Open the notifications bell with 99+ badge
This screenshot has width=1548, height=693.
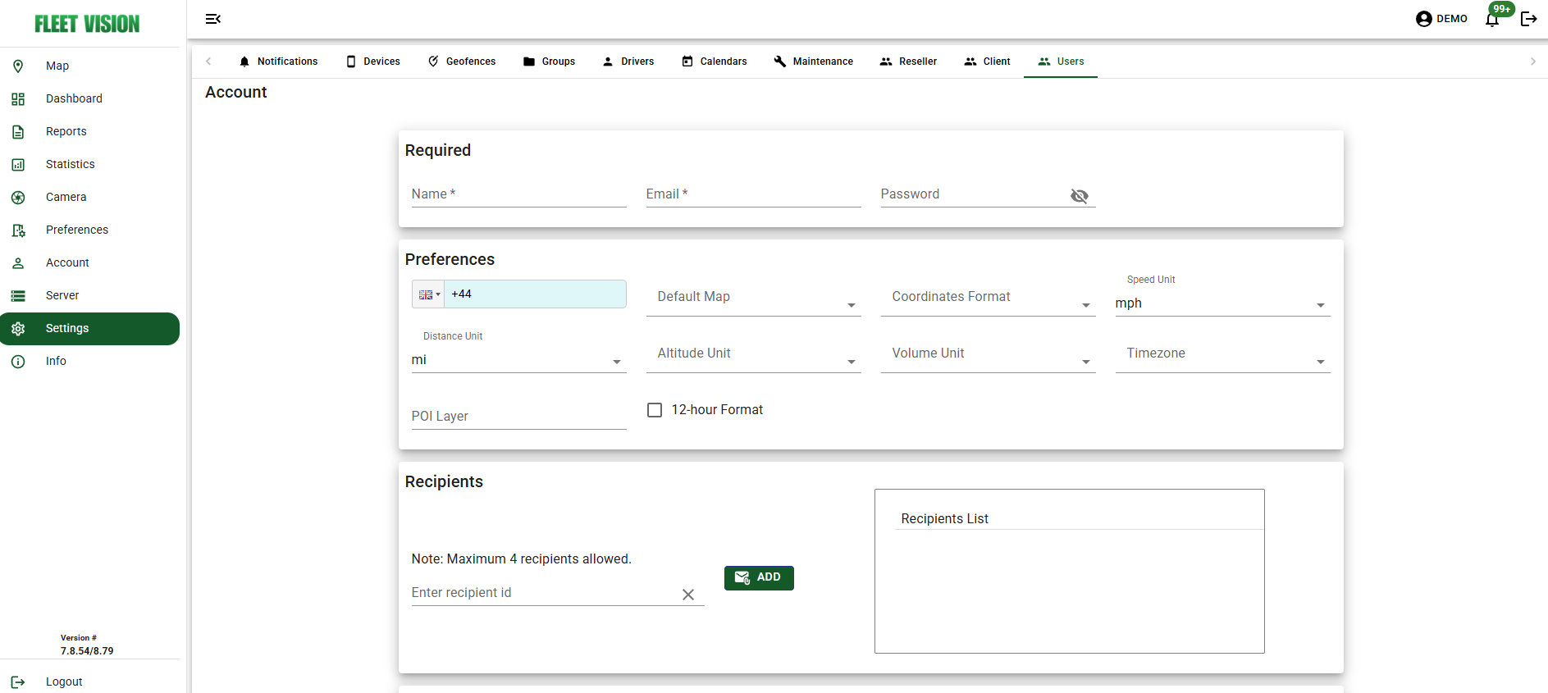[1493, 19]
